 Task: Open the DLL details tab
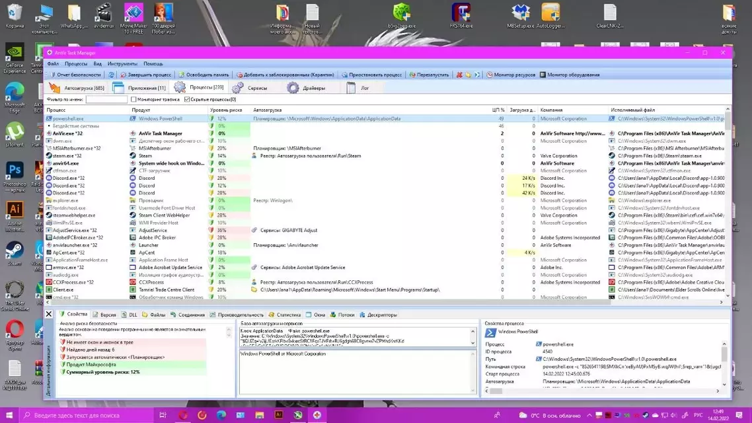coord(129,315)
